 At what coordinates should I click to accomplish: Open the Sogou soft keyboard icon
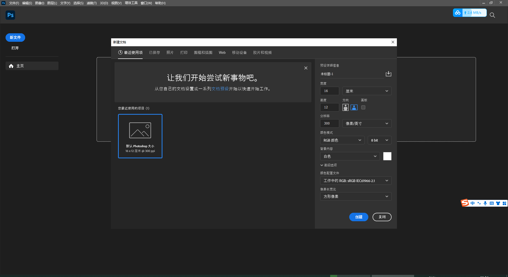492,203
